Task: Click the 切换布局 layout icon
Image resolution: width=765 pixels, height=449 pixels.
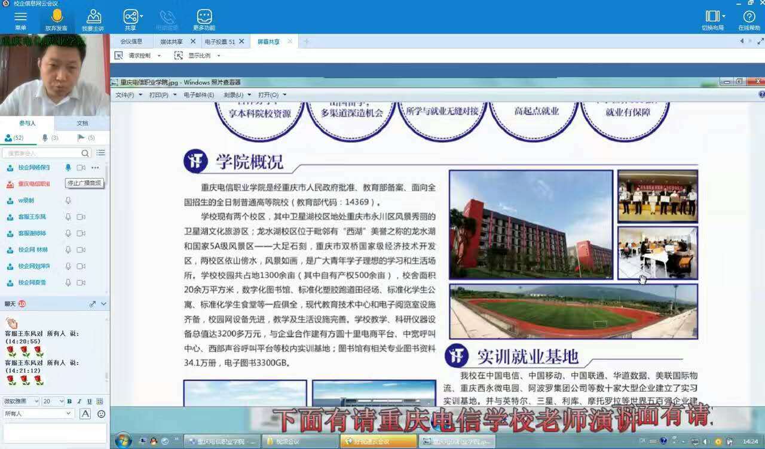Action: click(x=712, y=16)
